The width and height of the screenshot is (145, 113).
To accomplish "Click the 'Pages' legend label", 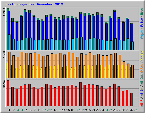I will tap(142, 34).
